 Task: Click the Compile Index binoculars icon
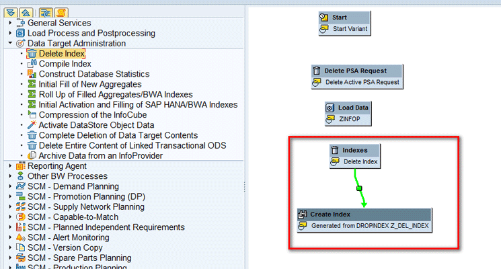32,64
